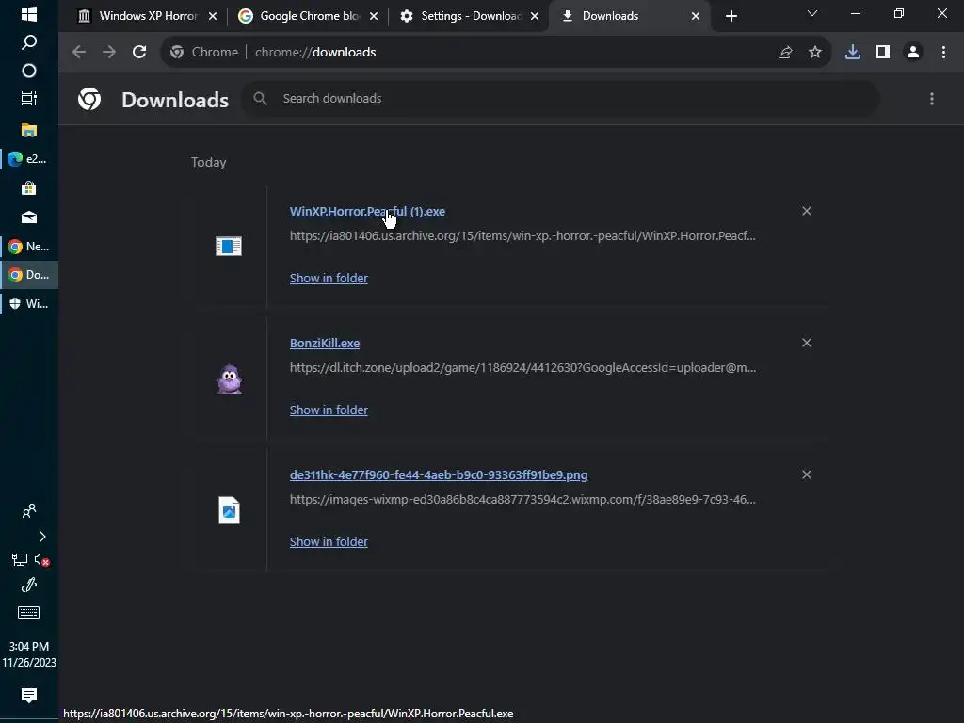Select the Chrome 'Do...' taskbar window
Image resolution: width=964 pixels, height=723 pixels.
tap(29, 275)
